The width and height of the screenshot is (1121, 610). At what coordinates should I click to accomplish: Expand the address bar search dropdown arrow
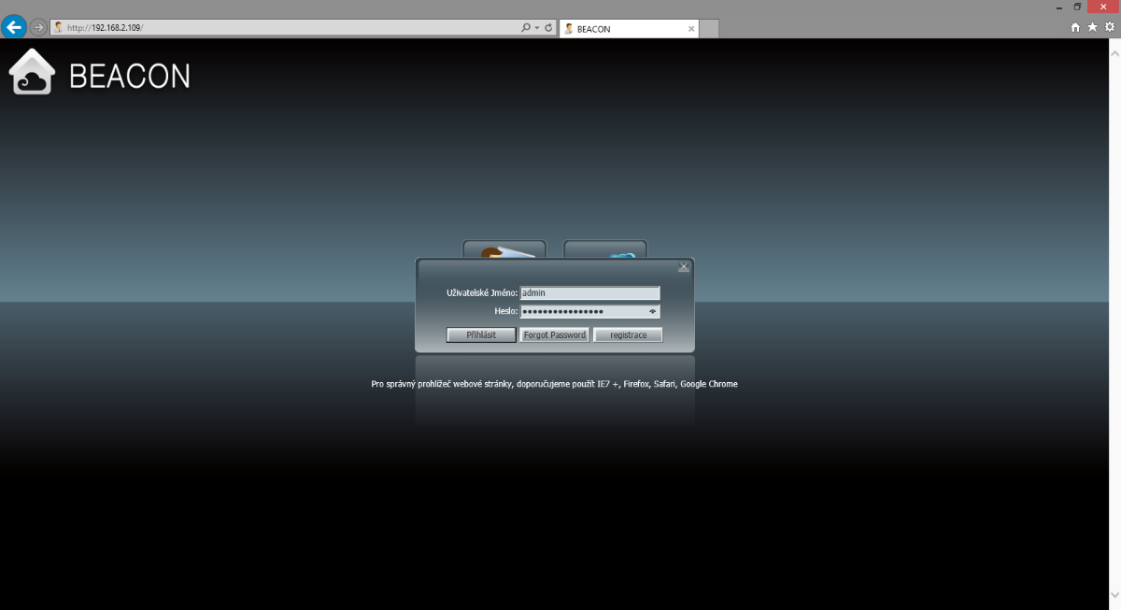(537, 28)
